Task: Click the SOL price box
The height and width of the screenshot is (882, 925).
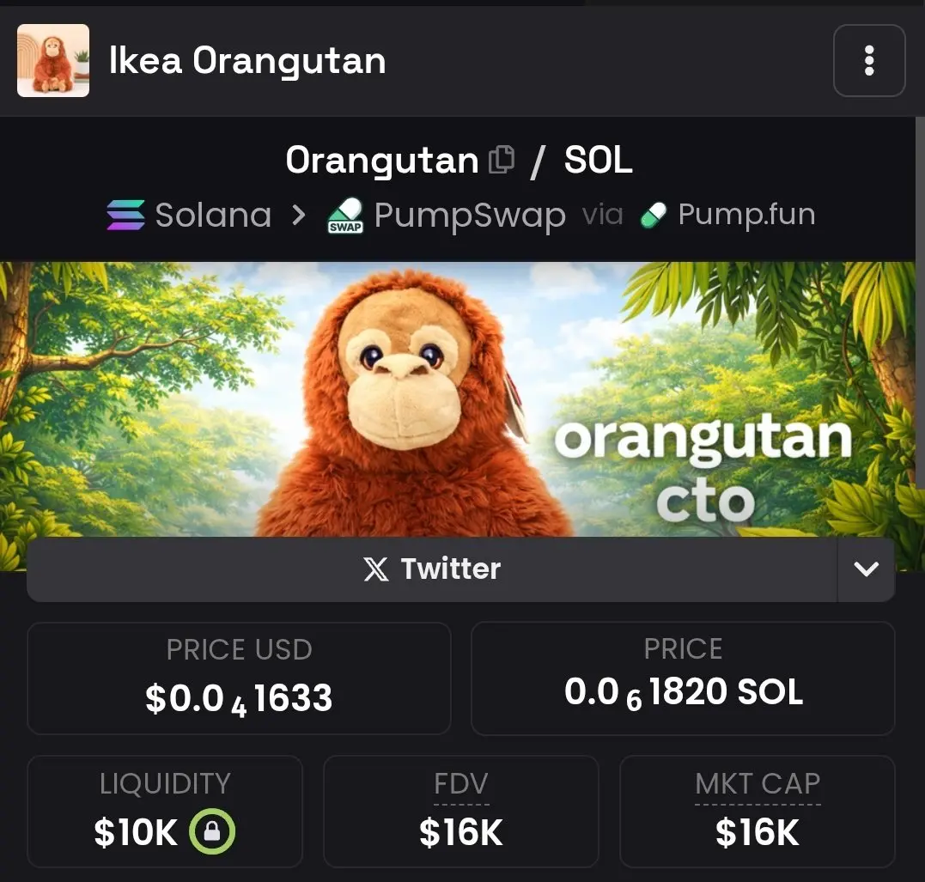Action: pos(683,678)
